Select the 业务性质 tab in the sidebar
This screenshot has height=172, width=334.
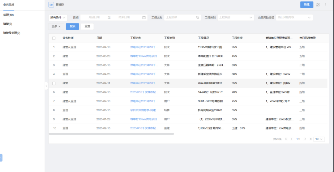coord(9,5)
